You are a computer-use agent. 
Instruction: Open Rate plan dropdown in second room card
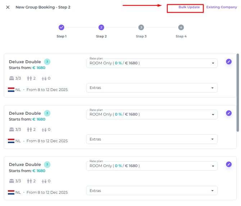151,115
